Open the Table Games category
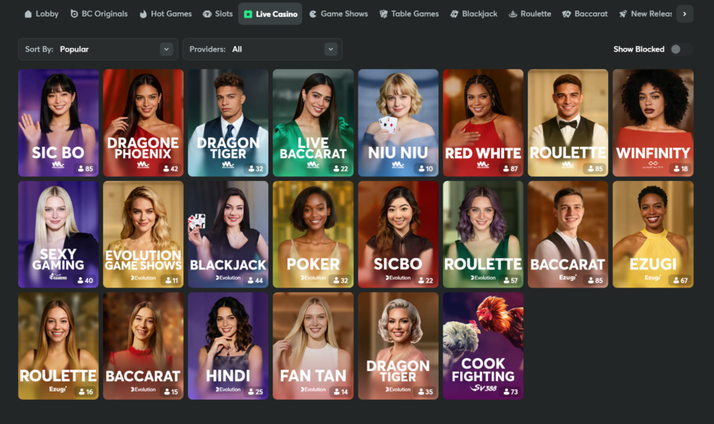 (x=409, y=14)
